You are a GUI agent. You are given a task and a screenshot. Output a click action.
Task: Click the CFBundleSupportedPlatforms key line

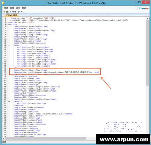click(35, 99)
